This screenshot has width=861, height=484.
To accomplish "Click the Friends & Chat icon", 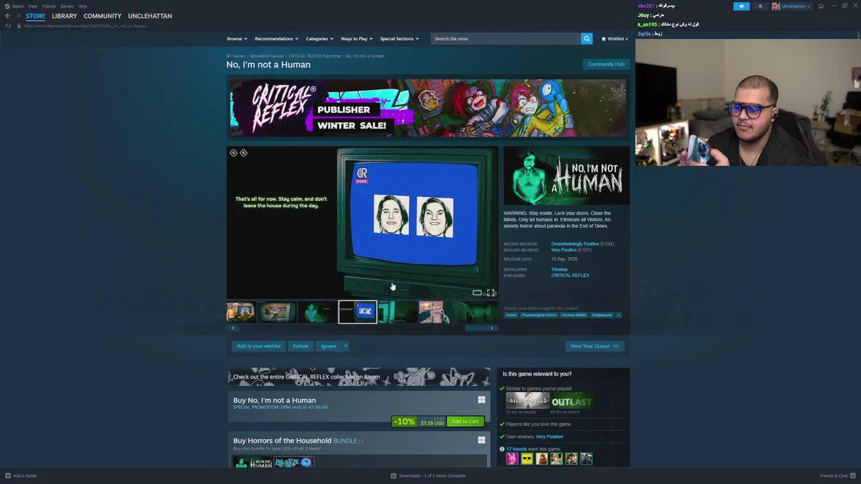I will coord(853,476).
